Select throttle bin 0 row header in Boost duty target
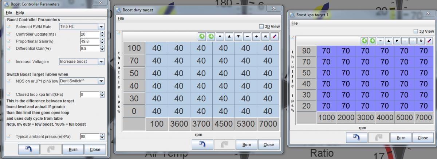Screen dimensions: 437x159 pyautogui.click(x=134, y=111)
